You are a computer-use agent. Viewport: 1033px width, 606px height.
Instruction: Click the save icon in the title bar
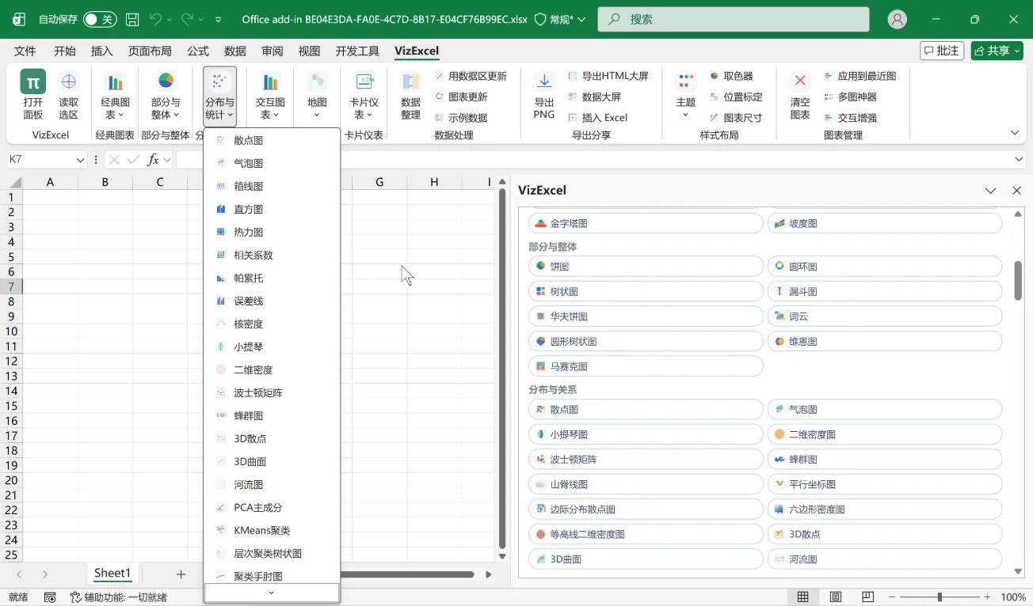[x=132, y=19]
